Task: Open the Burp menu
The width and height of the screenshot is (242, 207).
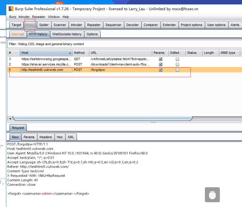Action: coord(13,17)
